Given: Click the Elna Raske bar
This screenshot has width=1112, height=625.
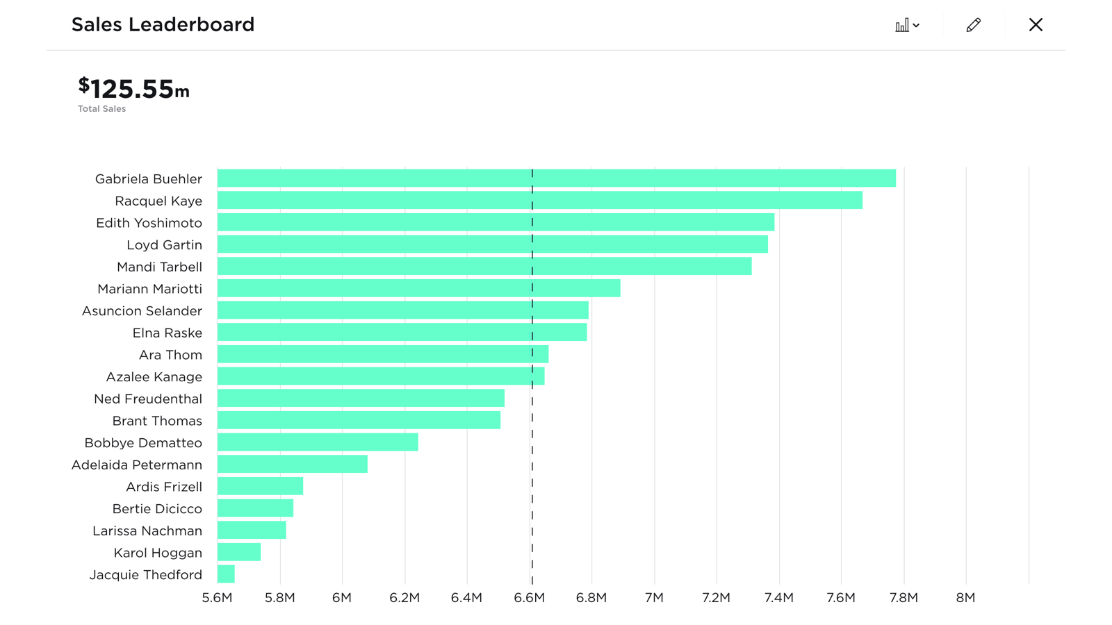Looking at the screenshot, I should [402, 333].
